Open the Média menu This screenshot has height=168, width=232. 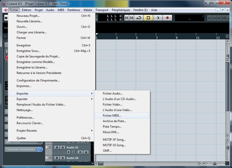tap(88, 10)
